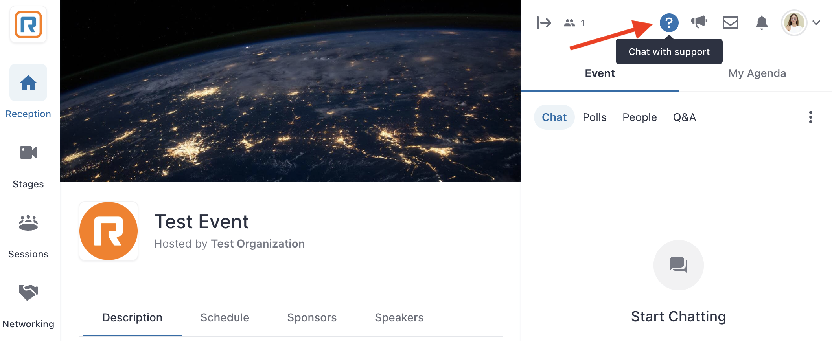
Task: Switch to the My Agenda tab
Action: [x=757, y=73]
